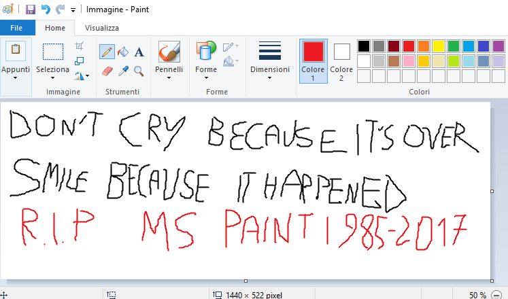Viewport: 508px width, 299px height.
Task: Expand the Seleziona dropdown arrow
Action: coord(52,78)
